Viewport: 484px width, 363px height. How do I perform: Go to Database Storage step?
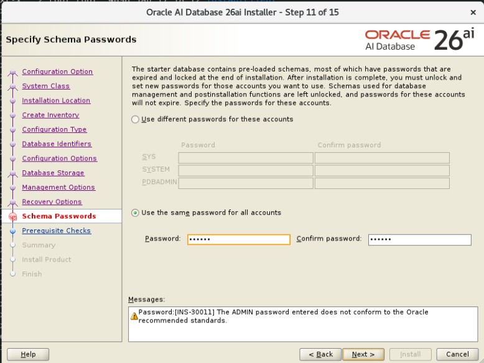(x=53, y=173)
